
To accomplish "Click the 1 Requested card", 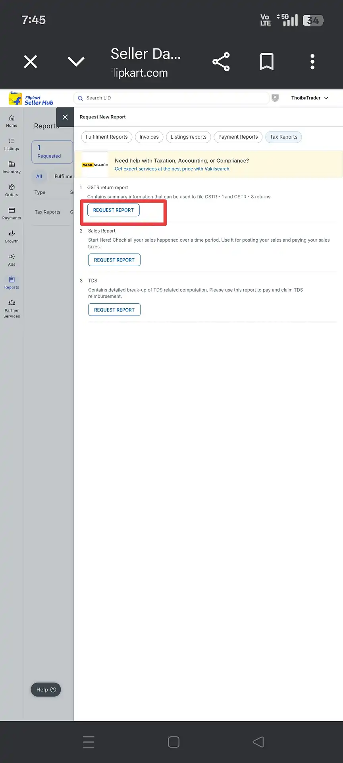I will click(52, 152).
